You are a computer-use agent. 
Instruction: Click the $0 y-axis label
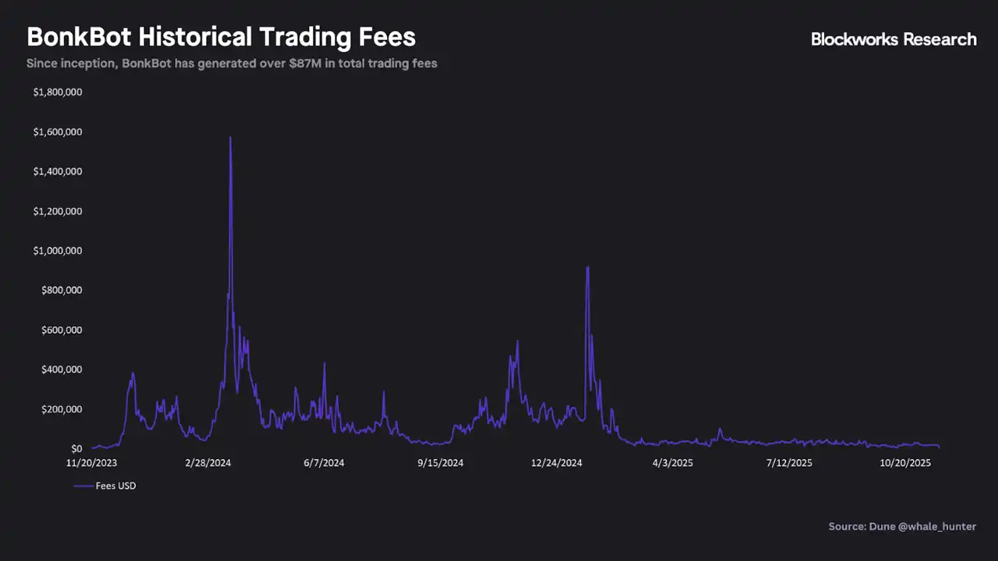(x=76, y=449)
